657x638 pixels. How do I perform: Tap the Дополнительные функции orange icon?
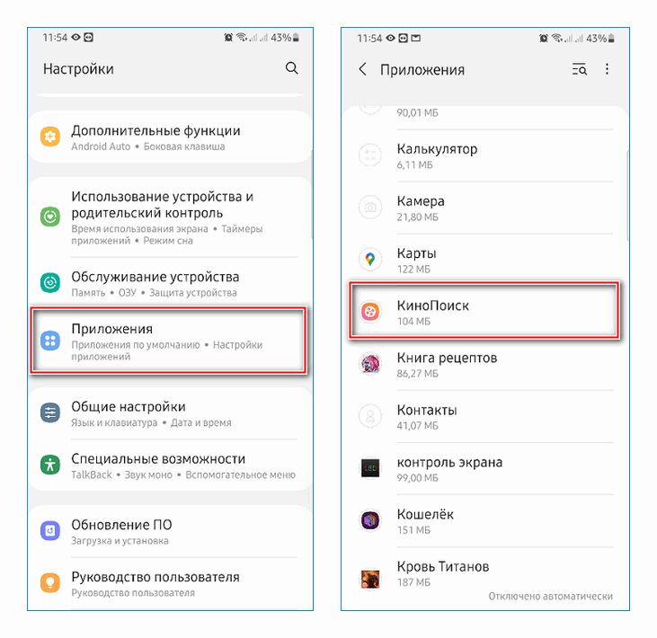tap(50, 137)
